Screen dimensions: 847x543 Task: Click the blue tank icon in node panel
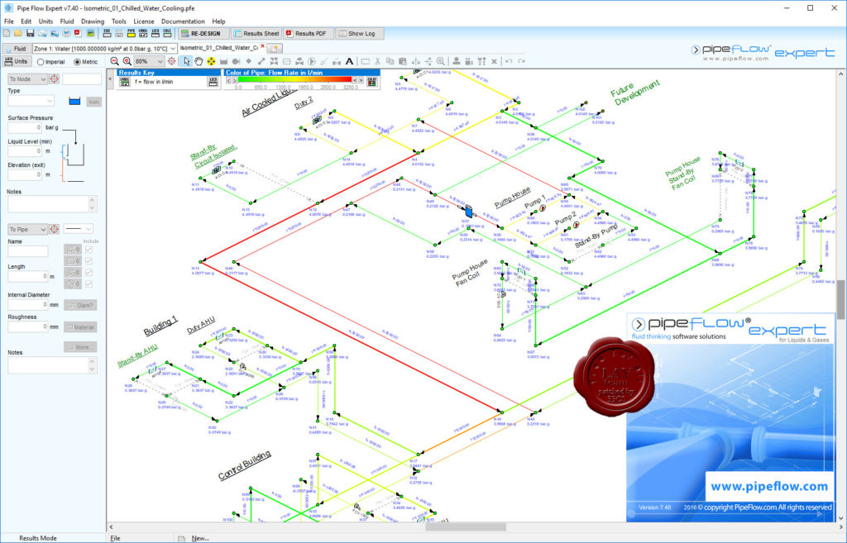(x=74, y=102)
